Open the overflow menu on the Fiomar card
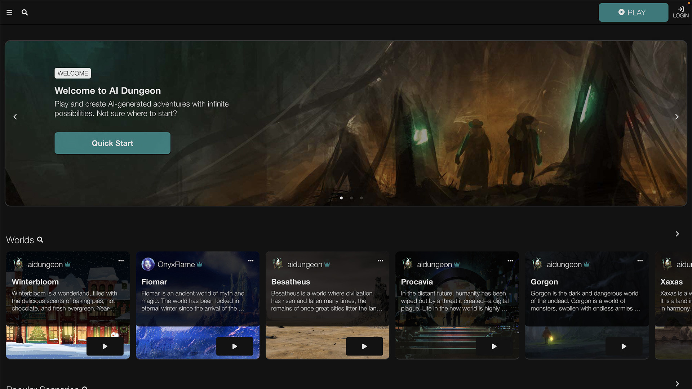Image resolution: width=692 pixels, height=389 pixels. click(251, 261)
